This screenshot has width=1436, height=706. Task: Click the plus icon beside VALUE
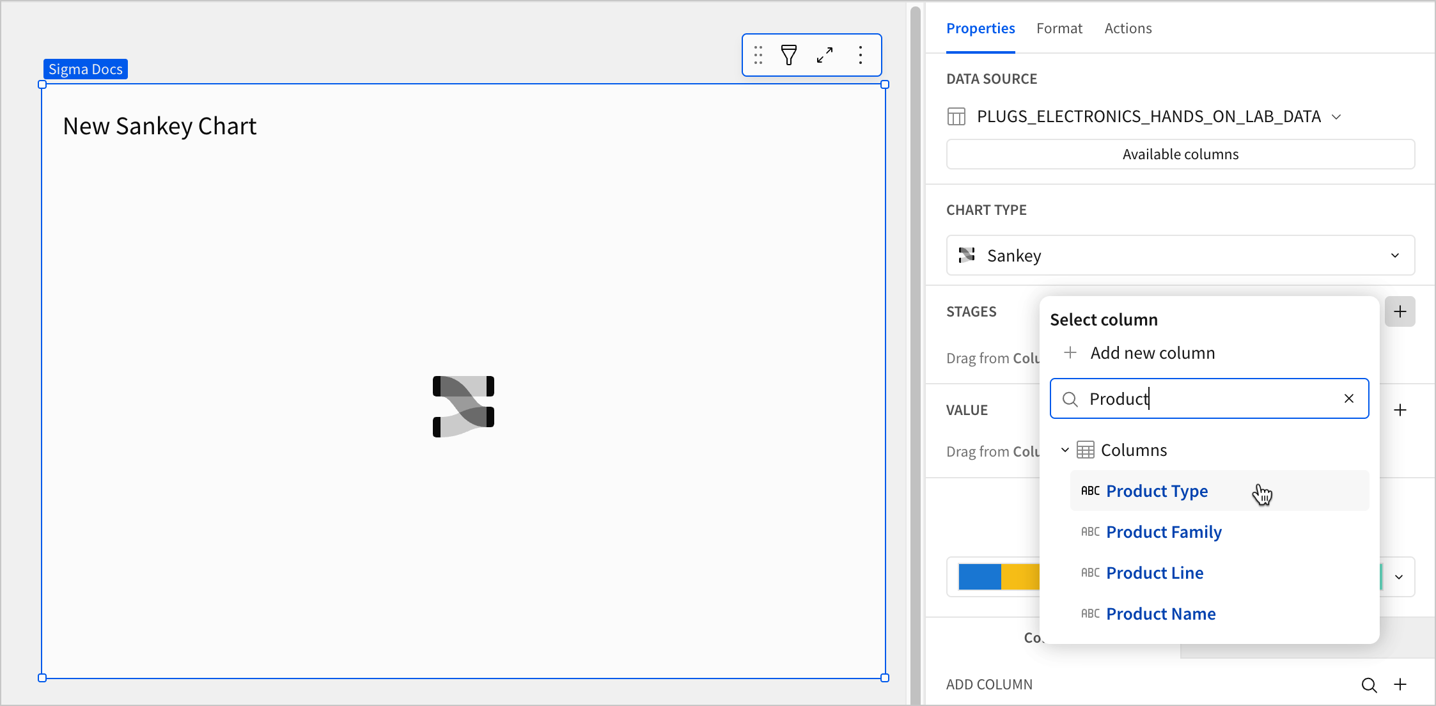tap(1400, 410)
